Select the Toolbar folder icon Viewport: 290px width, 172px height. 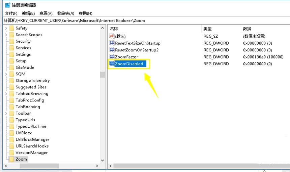tap(12, 113)
